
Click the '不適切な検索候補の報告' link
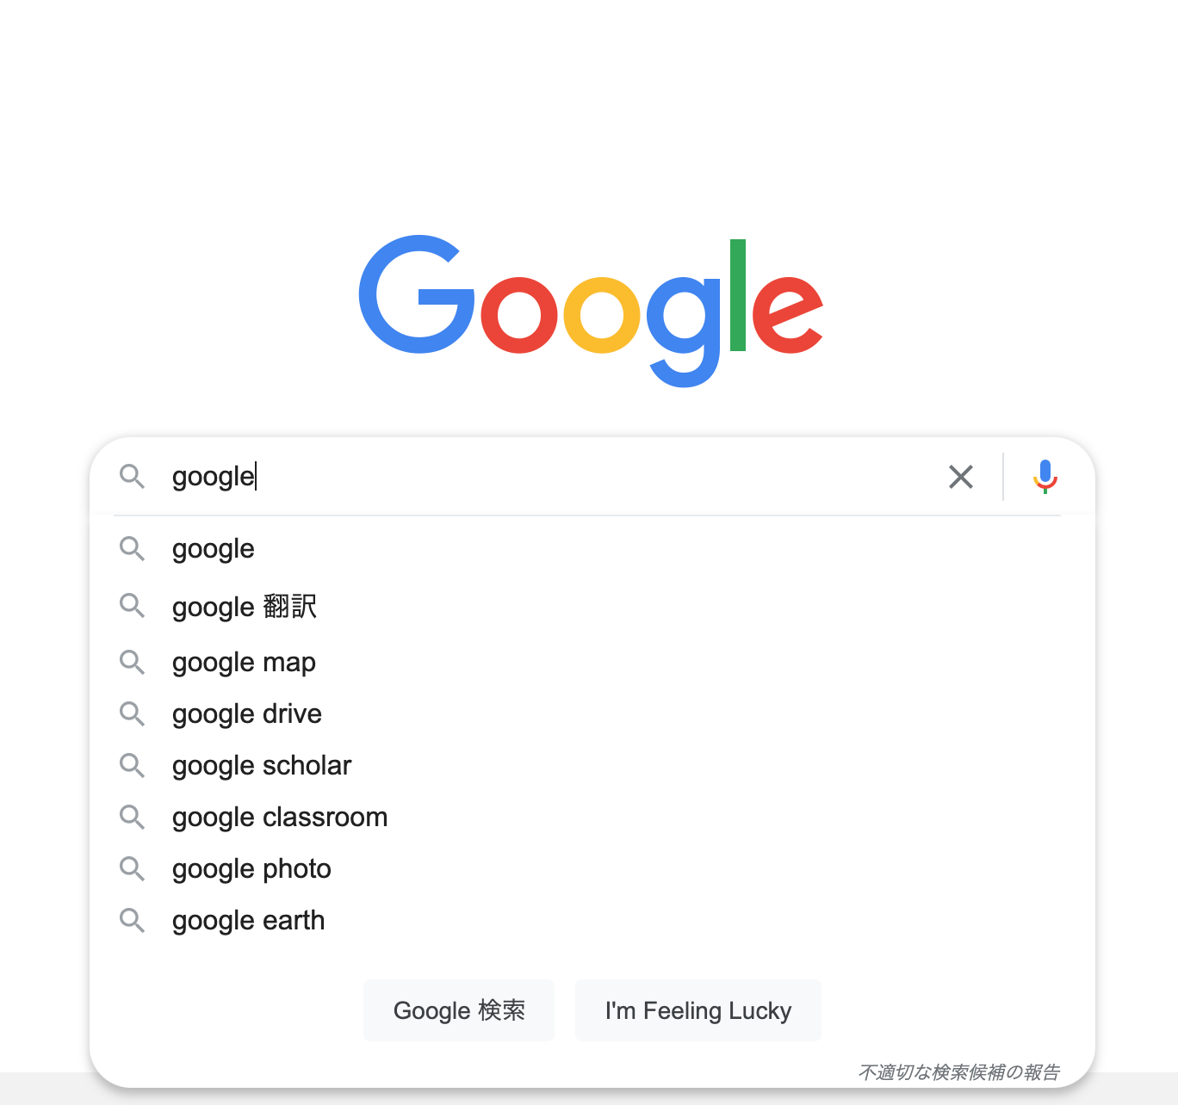pyautogui.click(x=959, y=1071)
